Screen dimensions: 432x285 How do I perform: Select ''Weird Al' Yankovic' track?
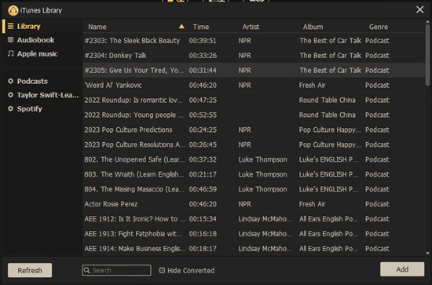click(254, 85)
